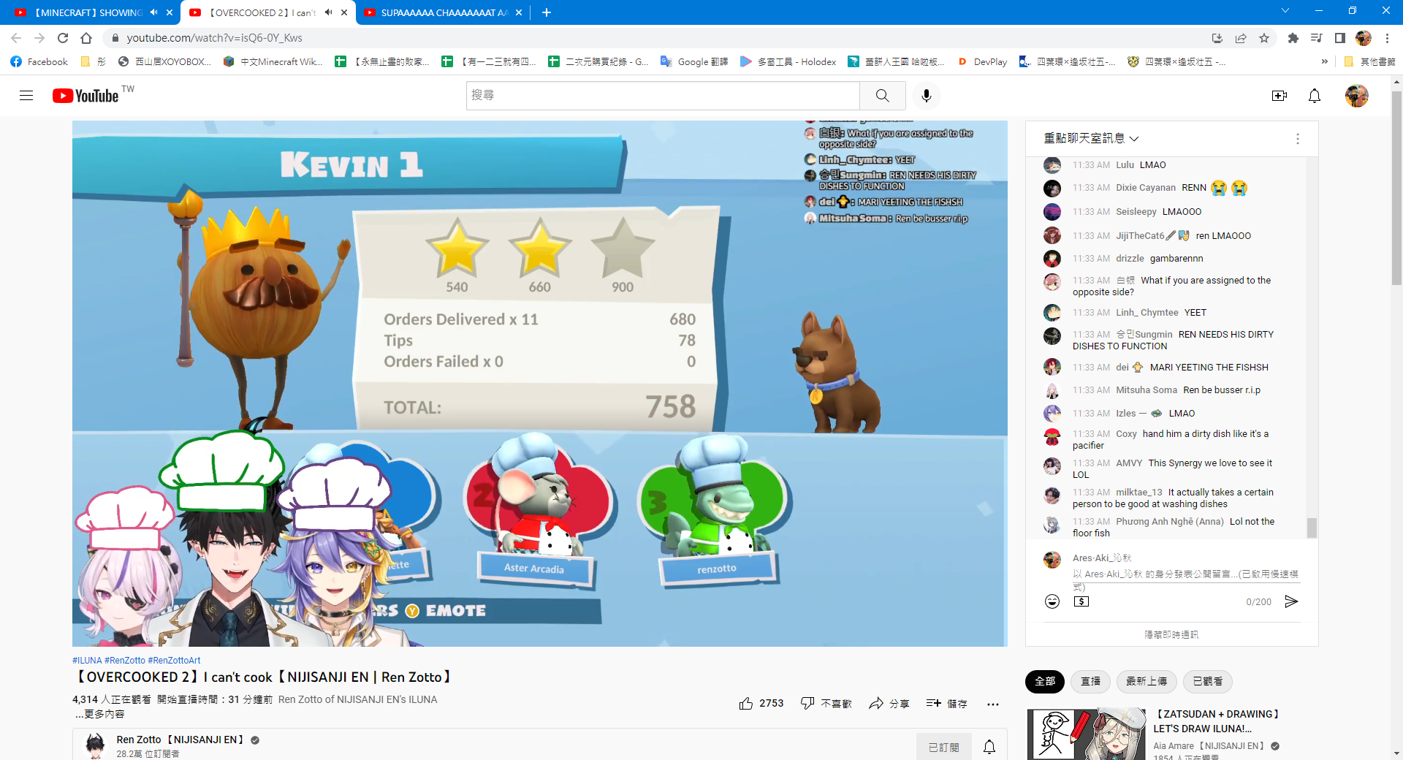Image resolution: width=1403 pixels, height=760 pixels.
Task: Dislike the video thumbs down
Action: click(826, 704)
